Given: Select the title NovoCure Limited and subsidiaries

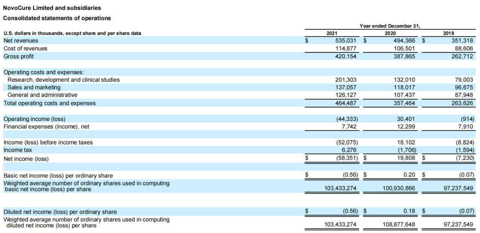Looking at the screenshot, I should tap(52, 8).
